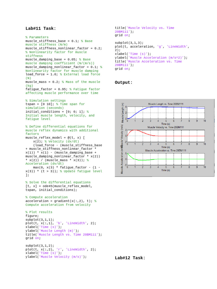The image size is (217, 289).
Task: Click the 'Output:' heading
Action: coord(124,82)
